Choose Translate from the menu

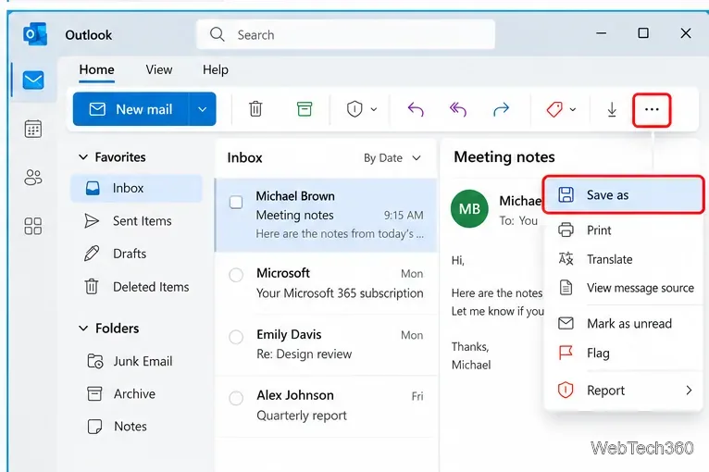[623, 259]
